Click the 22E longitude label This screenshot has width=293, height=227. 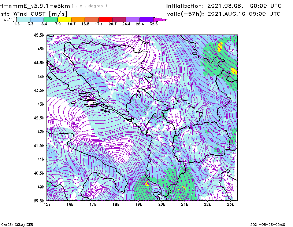208,204
